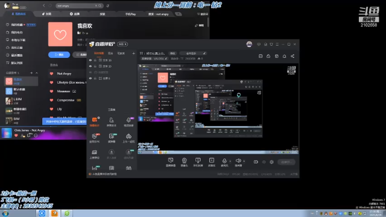Open the orange 弹幕助手 tool in the Douyu toolbox

click(95, 122)
